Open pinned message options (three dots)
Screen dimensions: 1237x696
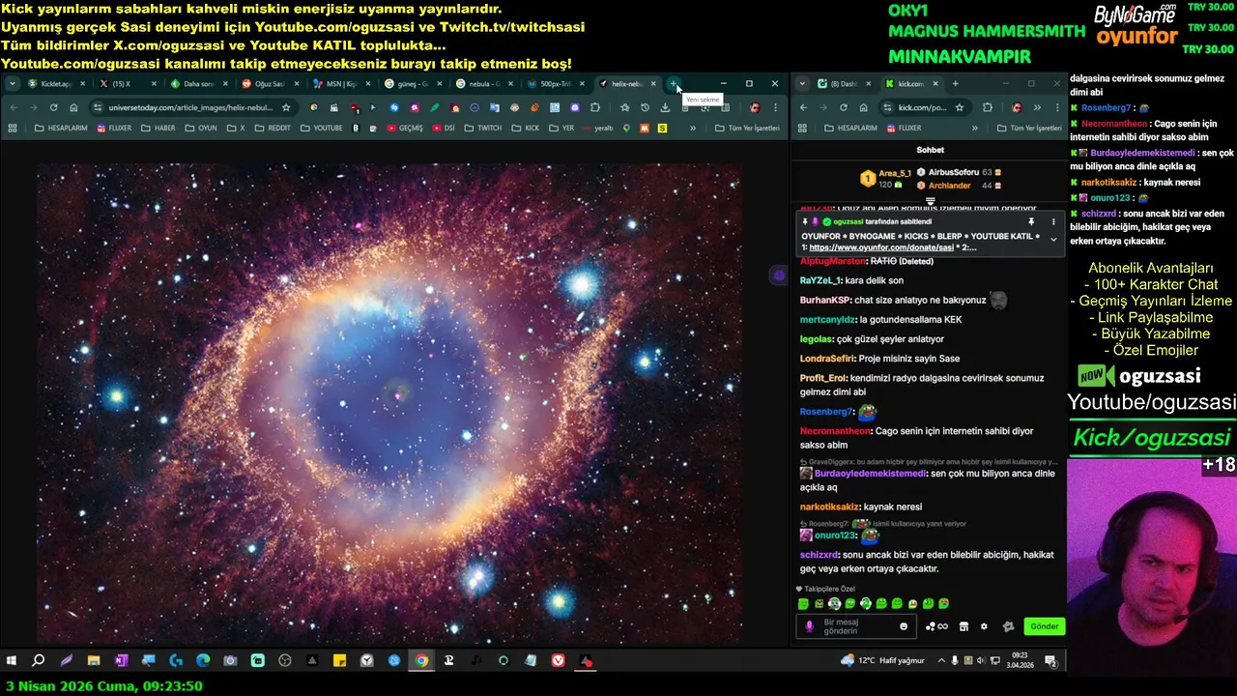pyautogui.click(x=1053, y=221)
